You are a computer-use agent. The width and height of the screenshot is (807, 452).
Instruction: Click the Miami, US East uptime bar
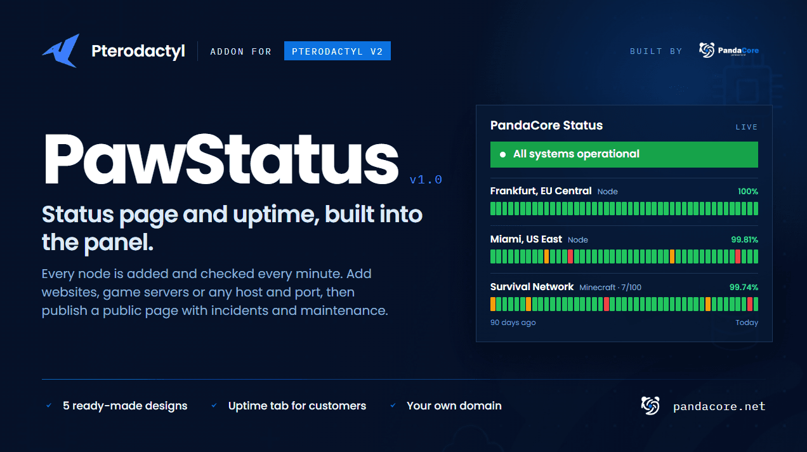[x=624, y=256]
